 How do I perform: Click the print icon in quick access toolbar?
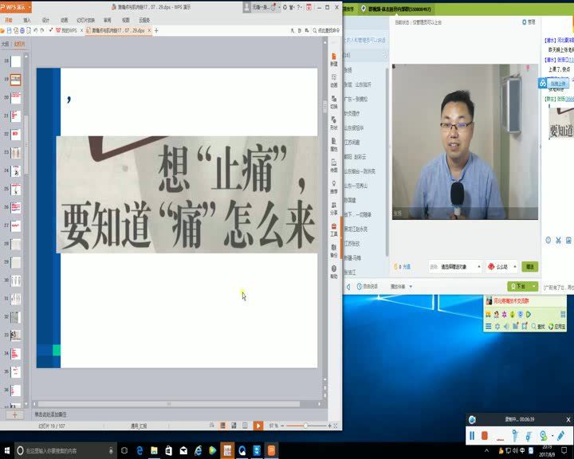coord(22,30)
